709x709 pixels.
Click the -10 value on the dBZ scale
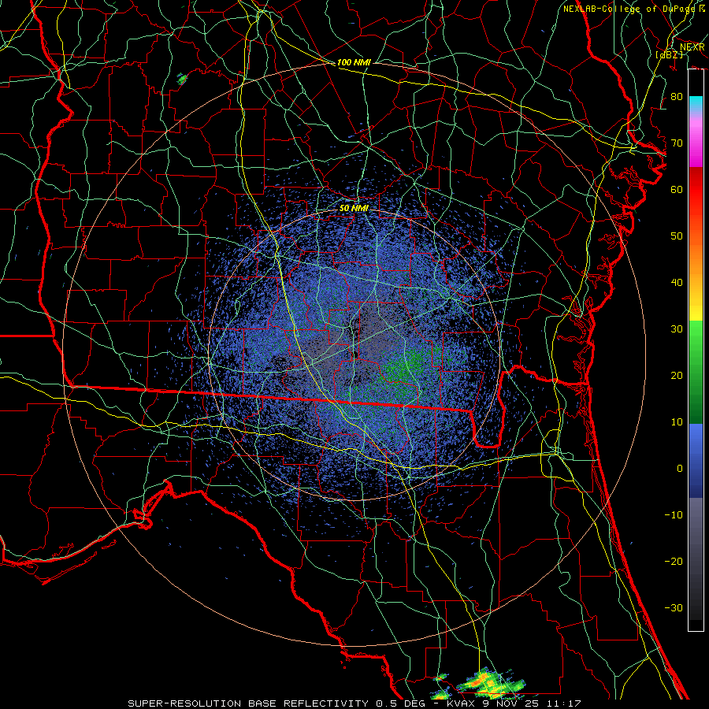click(x=674, y=515)
